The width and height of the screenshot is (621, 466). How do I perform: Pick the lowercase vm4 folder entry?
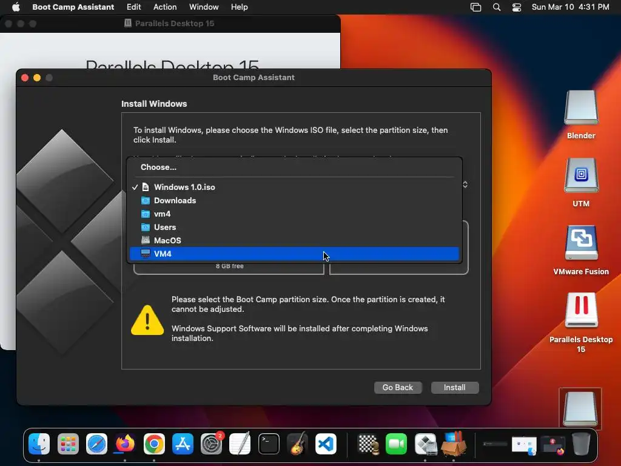[294, 214]
